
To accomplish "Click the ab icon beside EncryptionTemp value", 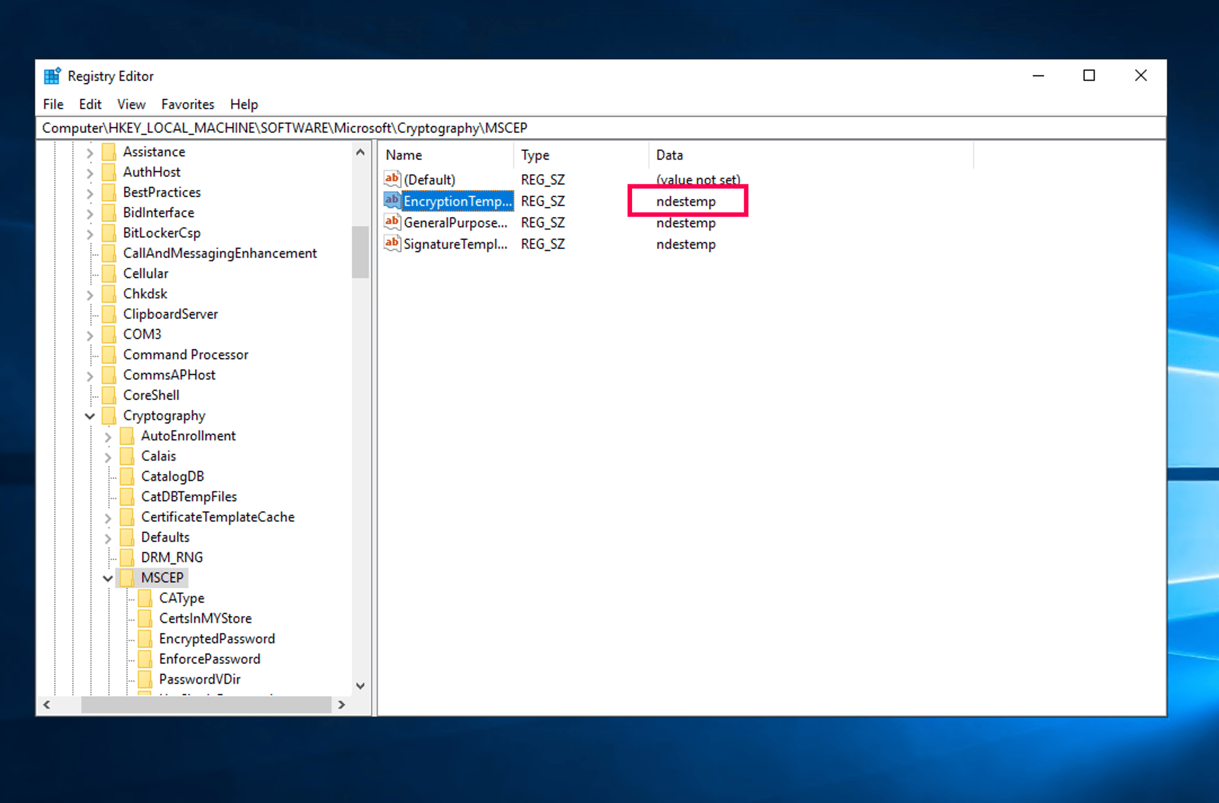I will [391, 201].
